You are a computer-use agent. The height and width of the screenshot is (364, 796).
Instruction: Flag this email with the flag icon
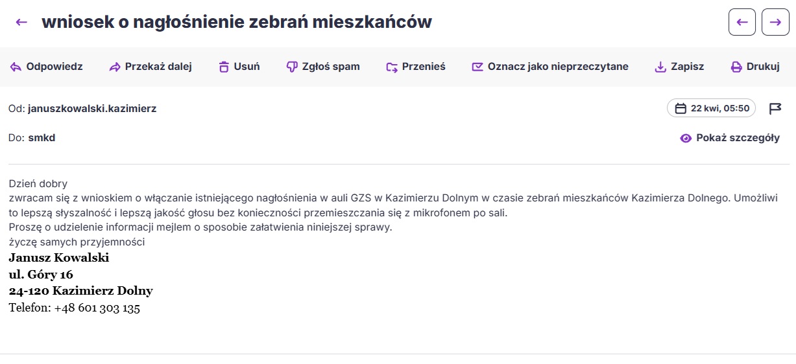click(x=775, y=108)
